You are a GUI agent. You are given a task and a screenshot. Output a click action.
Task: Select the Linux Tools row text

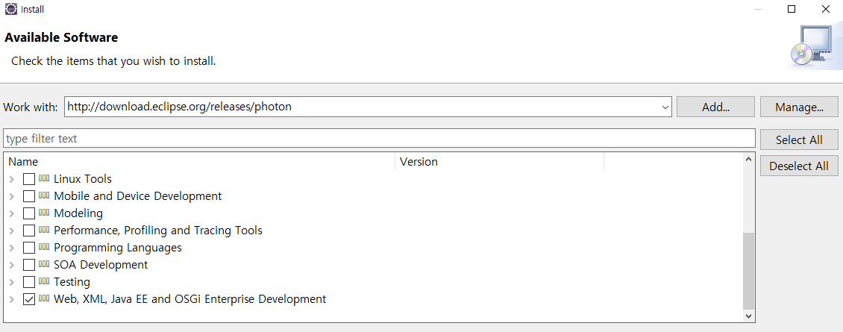[x=83, y=178]
